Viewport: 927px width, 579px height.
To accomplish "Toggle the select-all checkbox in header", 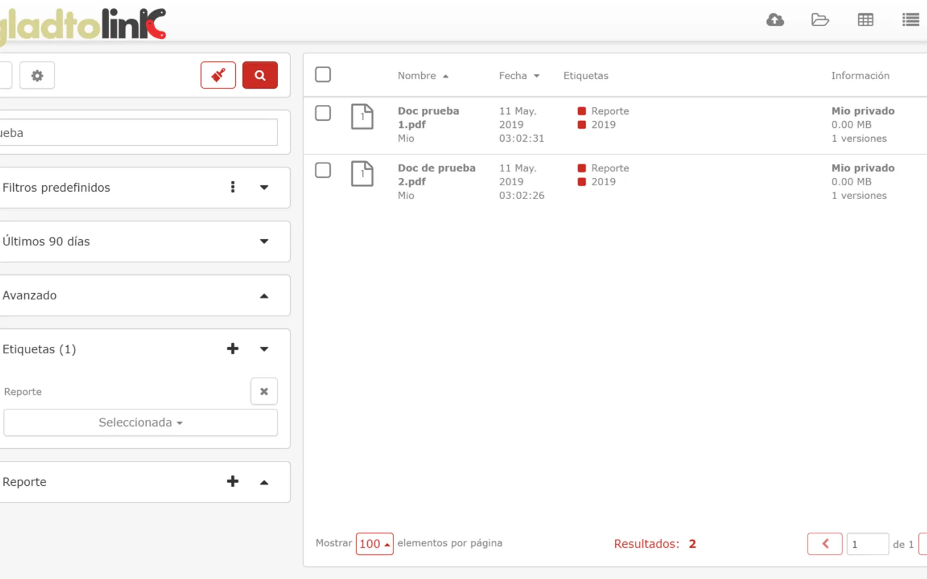I will (323, 75).
